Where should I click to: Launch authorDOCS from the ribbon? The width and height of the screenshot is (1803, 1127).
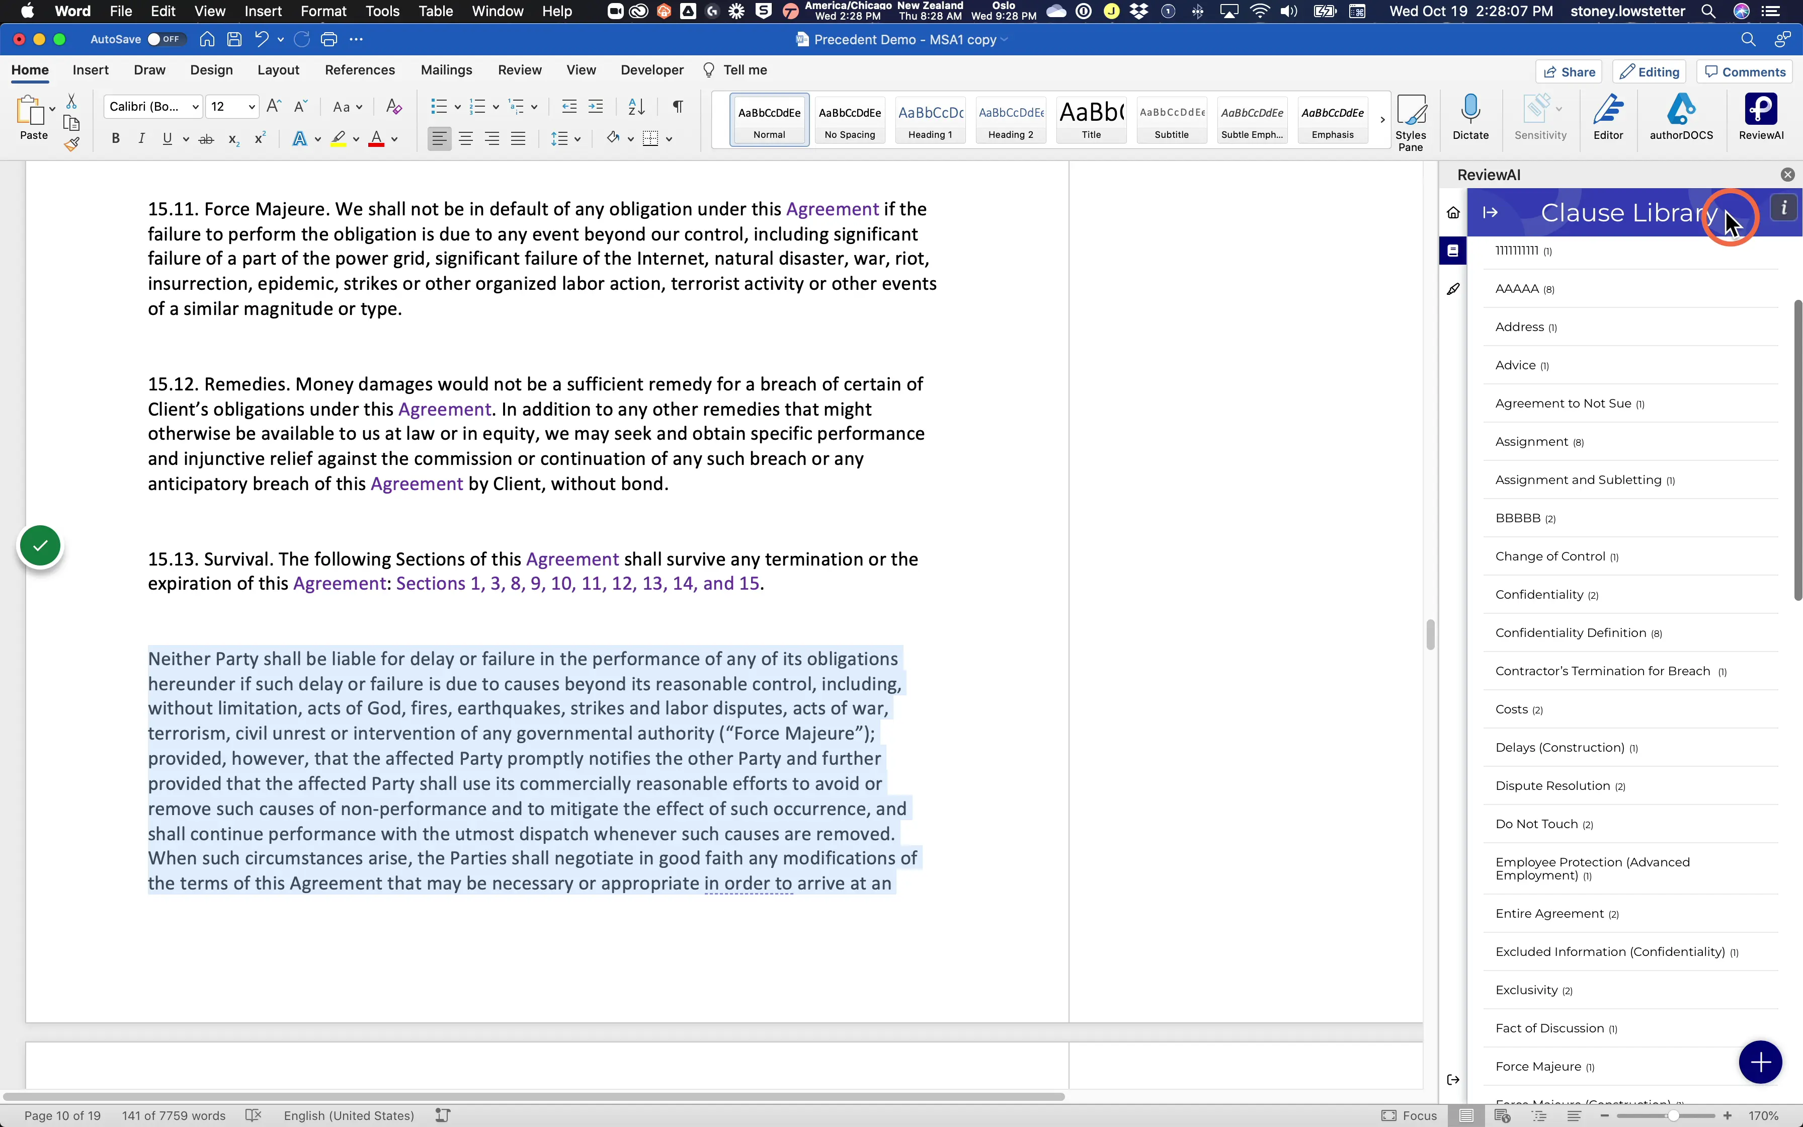1681,117
